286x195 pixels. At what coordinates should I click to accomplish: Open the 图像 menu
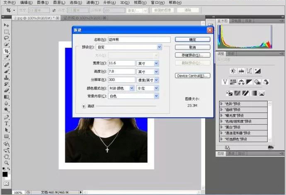pyautogui.click(x=43, y=2)
